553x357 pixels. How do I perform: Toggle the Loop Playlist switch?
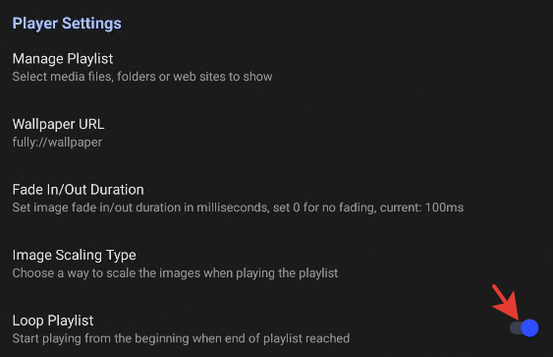pos(525,327)
